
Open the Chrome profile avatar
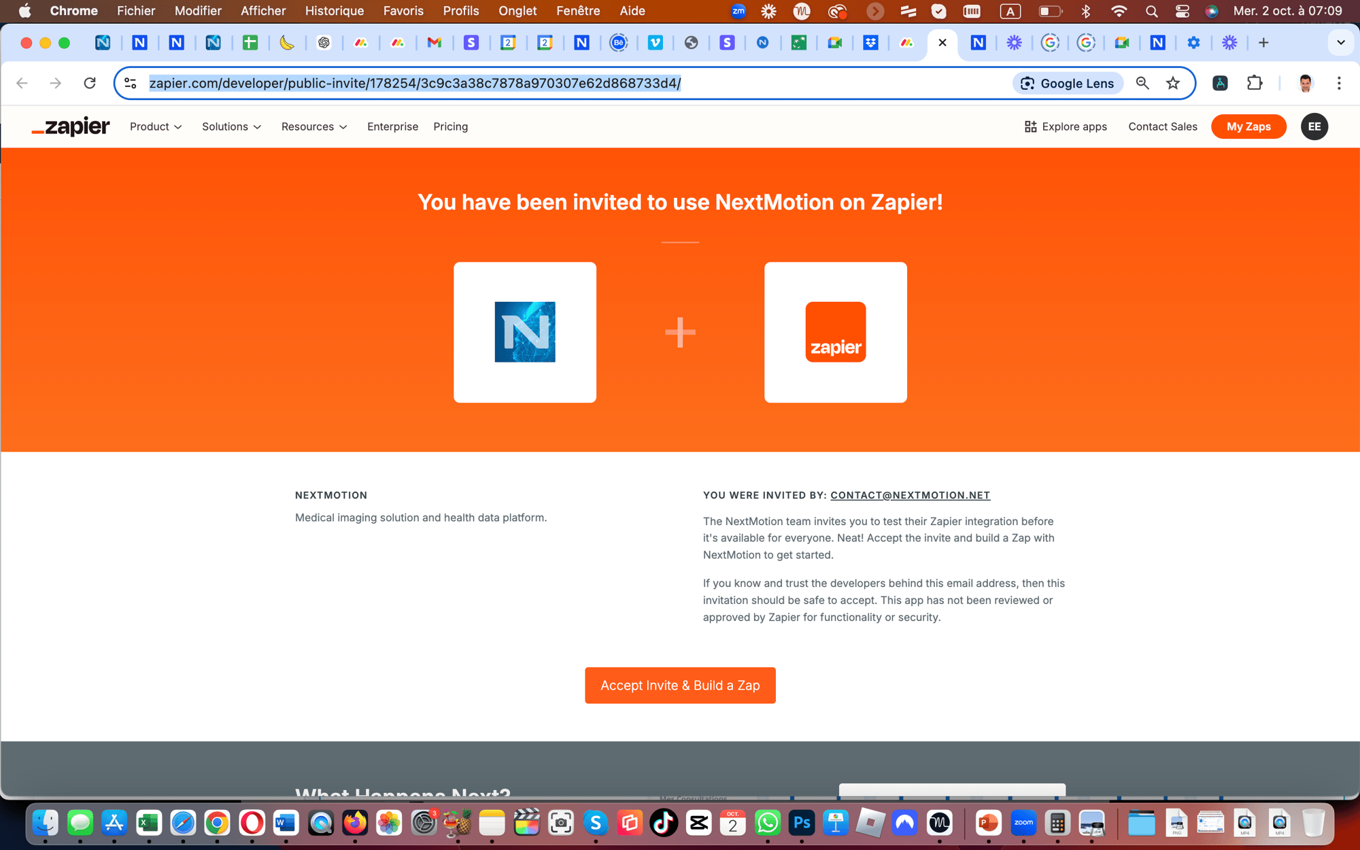(1305, 83)
